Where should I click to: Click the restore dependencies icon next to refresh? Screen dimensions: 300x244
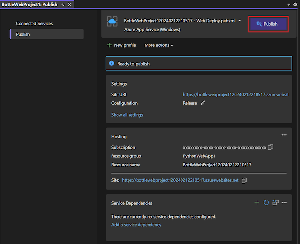(x=275, y=202)
